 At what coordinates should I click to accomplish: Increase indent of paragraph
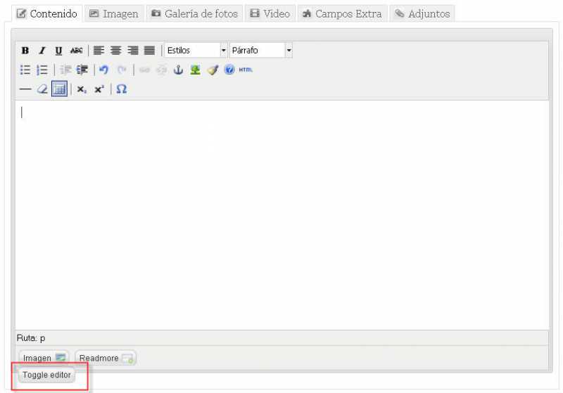click(82, 70)
